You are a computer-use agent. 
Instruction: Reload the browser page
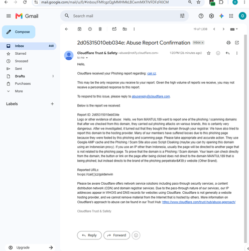click(x=25, y=2)
